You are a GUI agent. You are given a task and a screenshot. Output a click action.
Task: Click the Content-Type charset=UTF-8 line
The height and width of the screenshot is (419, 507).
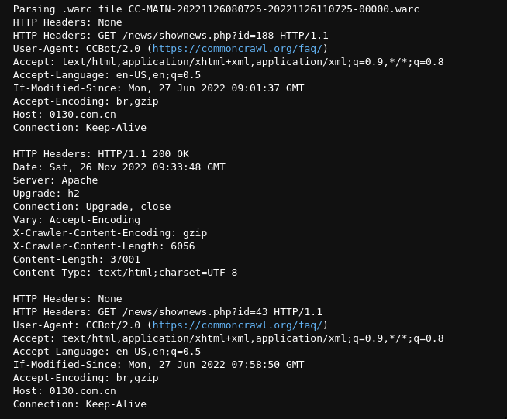(125, 273)
